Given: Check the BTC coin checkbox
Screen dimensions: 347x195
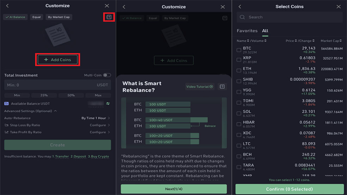Looking at the screenshot, I should coord(239,50).
